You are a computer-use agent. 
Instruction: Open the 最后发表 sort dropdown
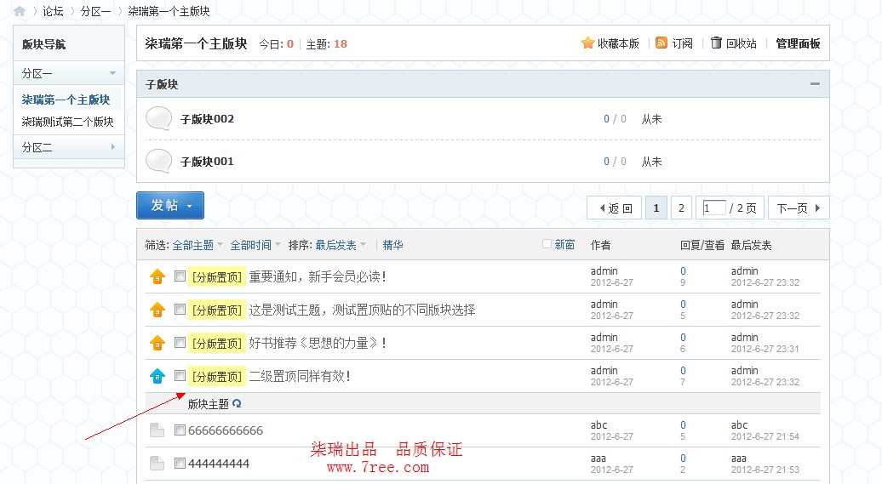[x=341, y=245]
